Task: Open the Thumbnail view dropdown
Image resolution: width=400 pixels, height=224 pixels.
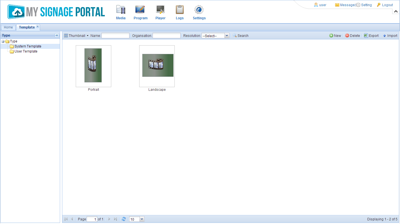Action: tap(76, 36)
